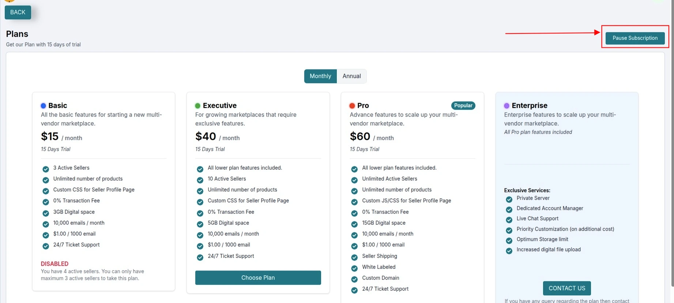Pause the subscription
Image resolution: width=674 pixels, height=303 pixels.
tap(635, 38)
